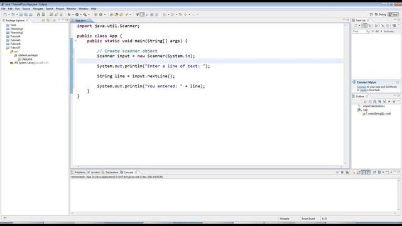Select the src folder
This screenshot has width=402, height=226.
click(x=16, y=51)
